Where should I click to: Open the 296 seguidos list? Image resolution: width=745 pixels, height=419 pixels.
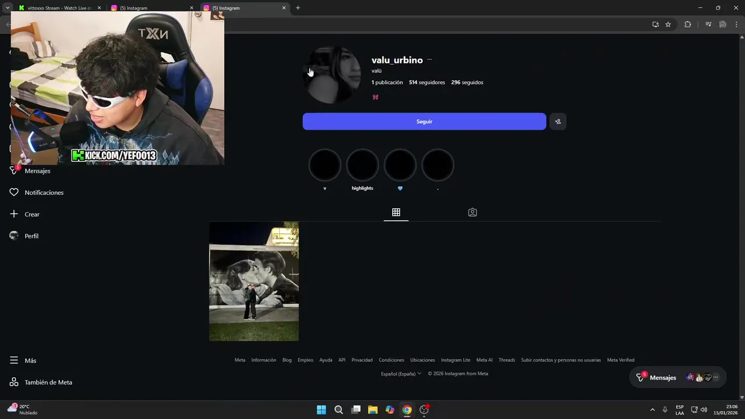[467, 83]
